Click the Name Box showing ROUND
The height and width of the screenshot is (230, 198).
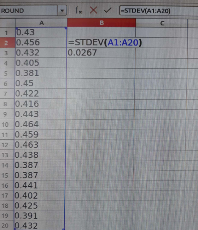(x=29, y=11)
